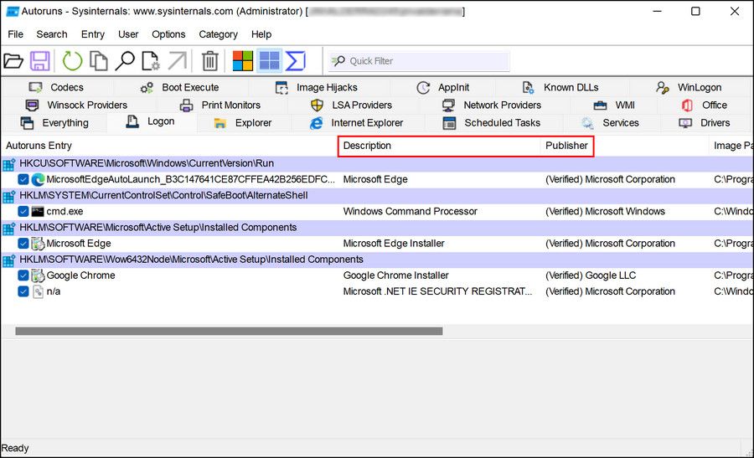This screenshot has height=458, width=754.
Task: Switch to the AppInit tab
Action: pos(443,87)
